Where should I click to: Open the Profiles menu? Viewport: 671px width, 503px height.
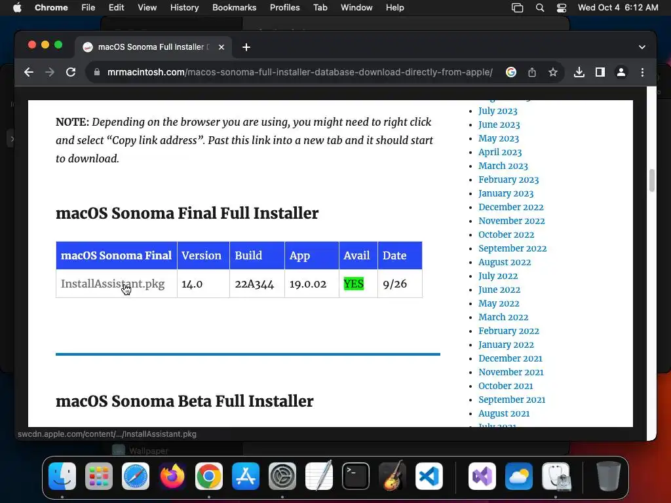[x=284, y=8]
